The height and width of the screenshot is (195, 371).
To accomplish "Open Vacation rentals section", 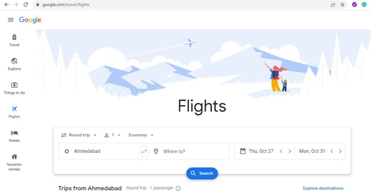I will (x=14, y=162).
